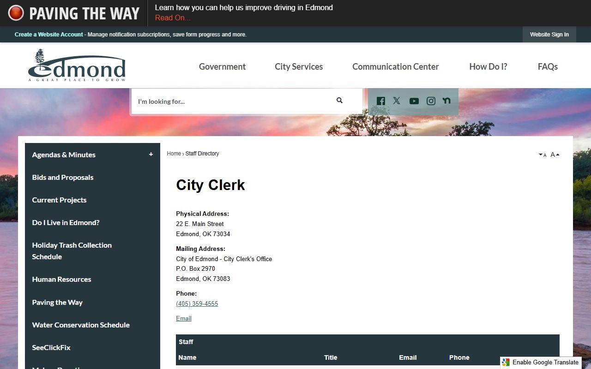
Task: Open the Nextdoor social icon
Action: pyautogui.click(x=446, y=101)
